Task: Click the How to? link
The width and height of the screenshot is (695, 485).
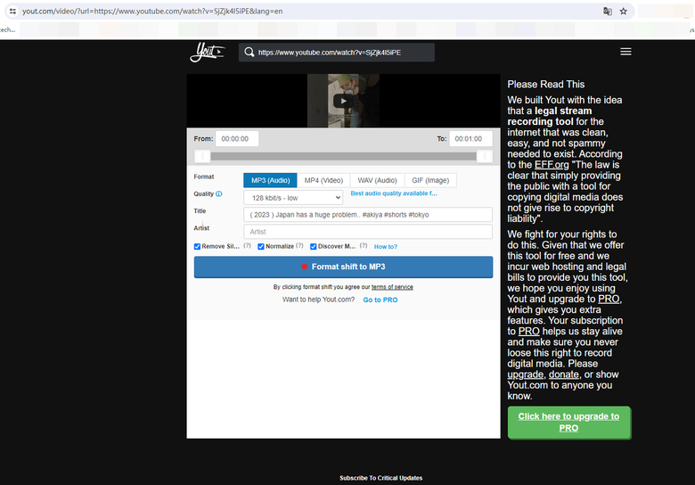Action: click(x=386, y=246)
